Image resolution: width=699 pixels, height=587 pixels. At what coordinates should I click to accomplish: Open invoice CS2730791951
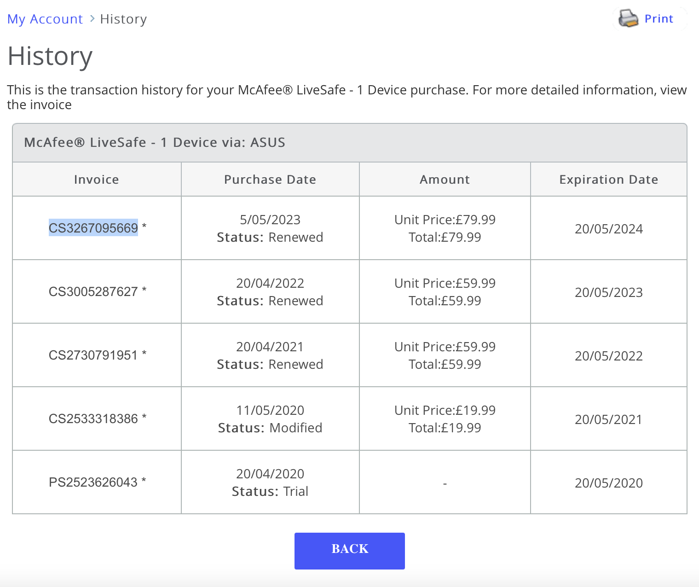[93, 355]
